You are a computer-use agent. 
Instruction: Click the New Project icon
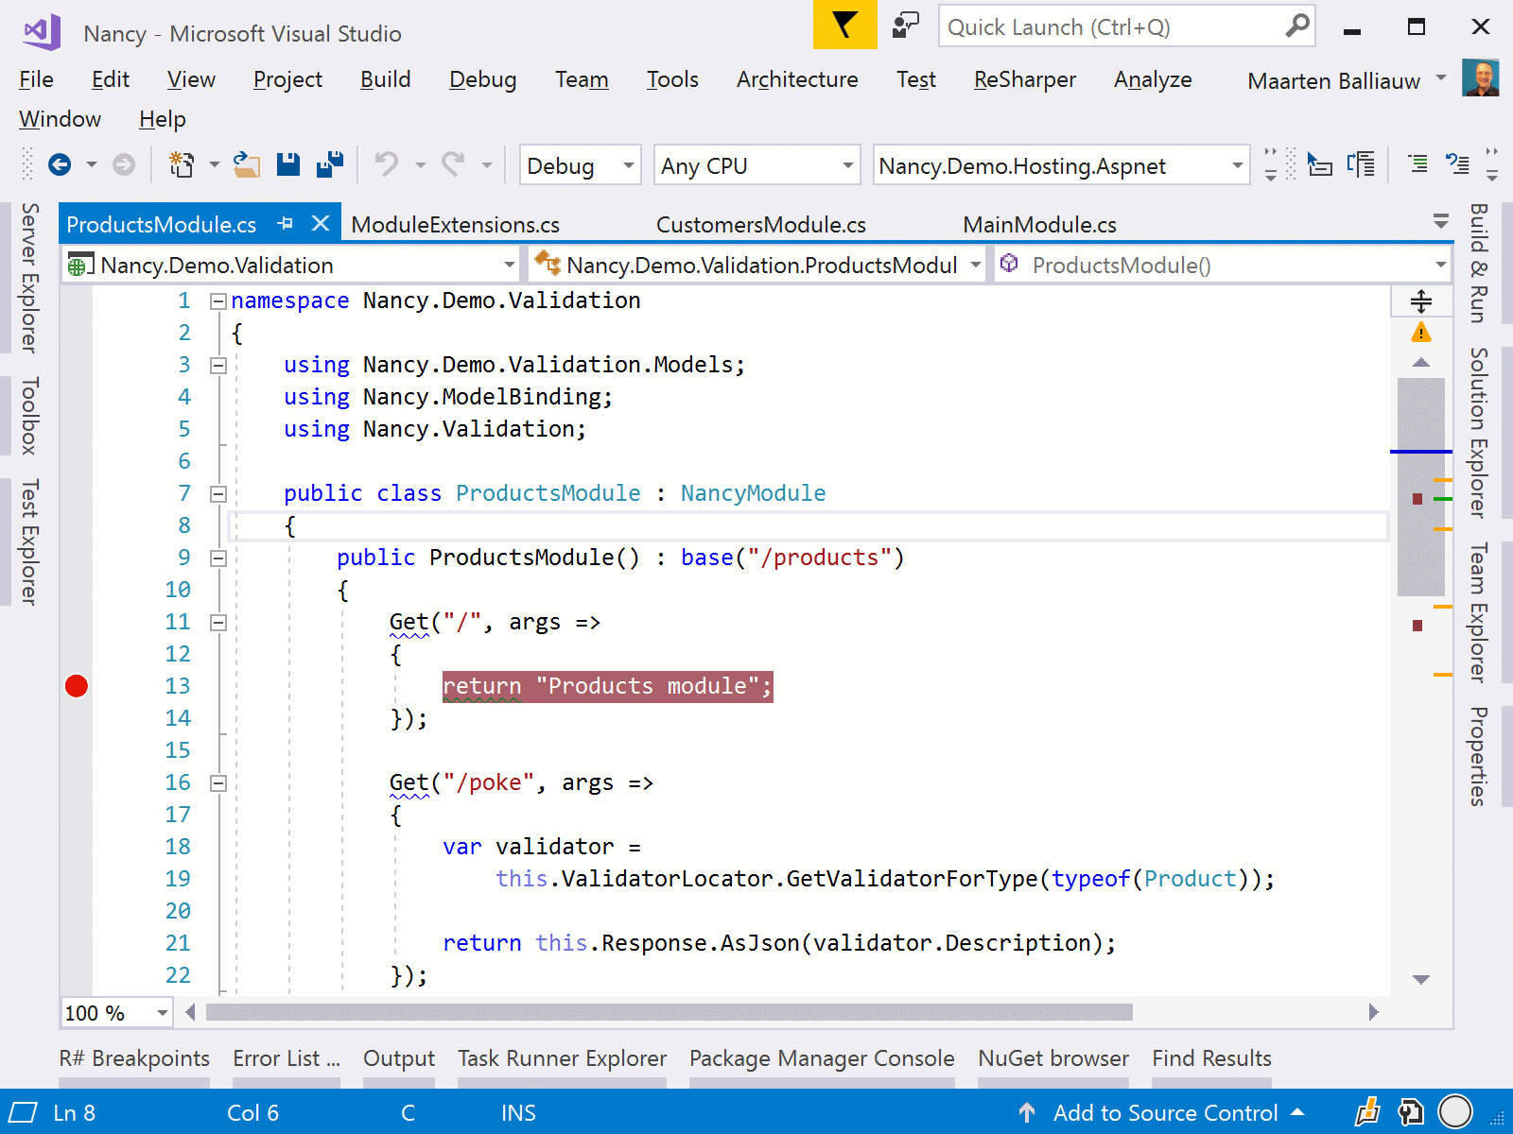coord(181,165)
